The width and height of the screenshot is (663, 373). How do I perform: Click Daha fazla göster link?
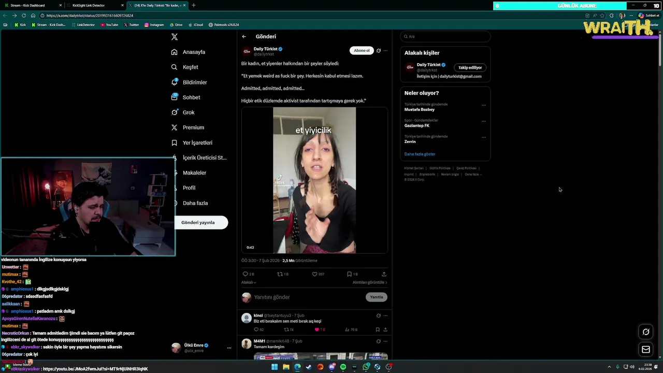tap(420, 154)
